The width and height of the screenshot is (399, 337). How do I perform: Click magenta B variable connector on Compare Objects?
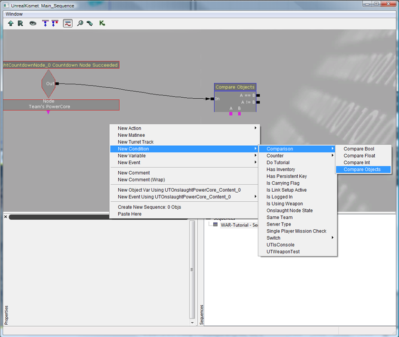click(239, 114)
